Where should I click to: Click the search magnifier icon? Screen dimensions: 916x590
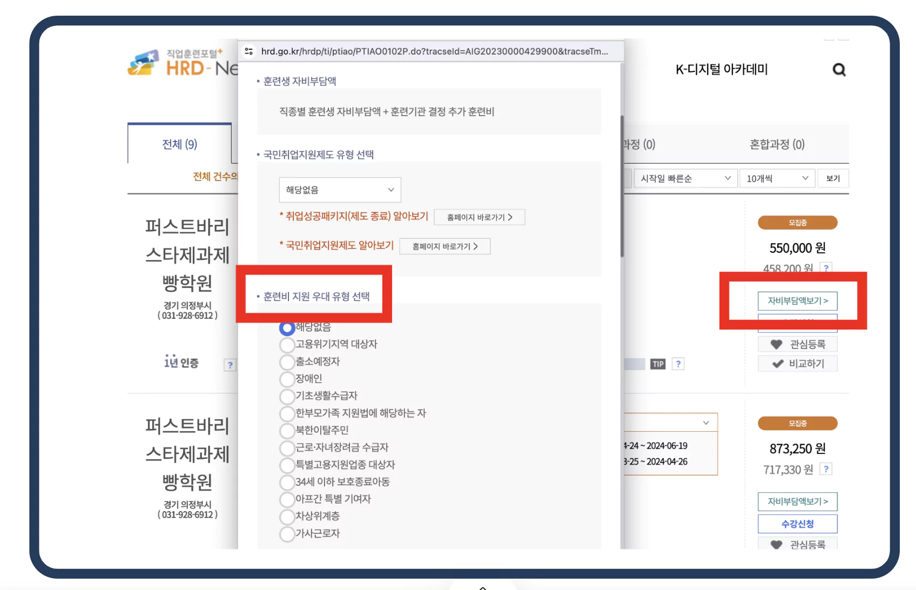tap(839, 70)
